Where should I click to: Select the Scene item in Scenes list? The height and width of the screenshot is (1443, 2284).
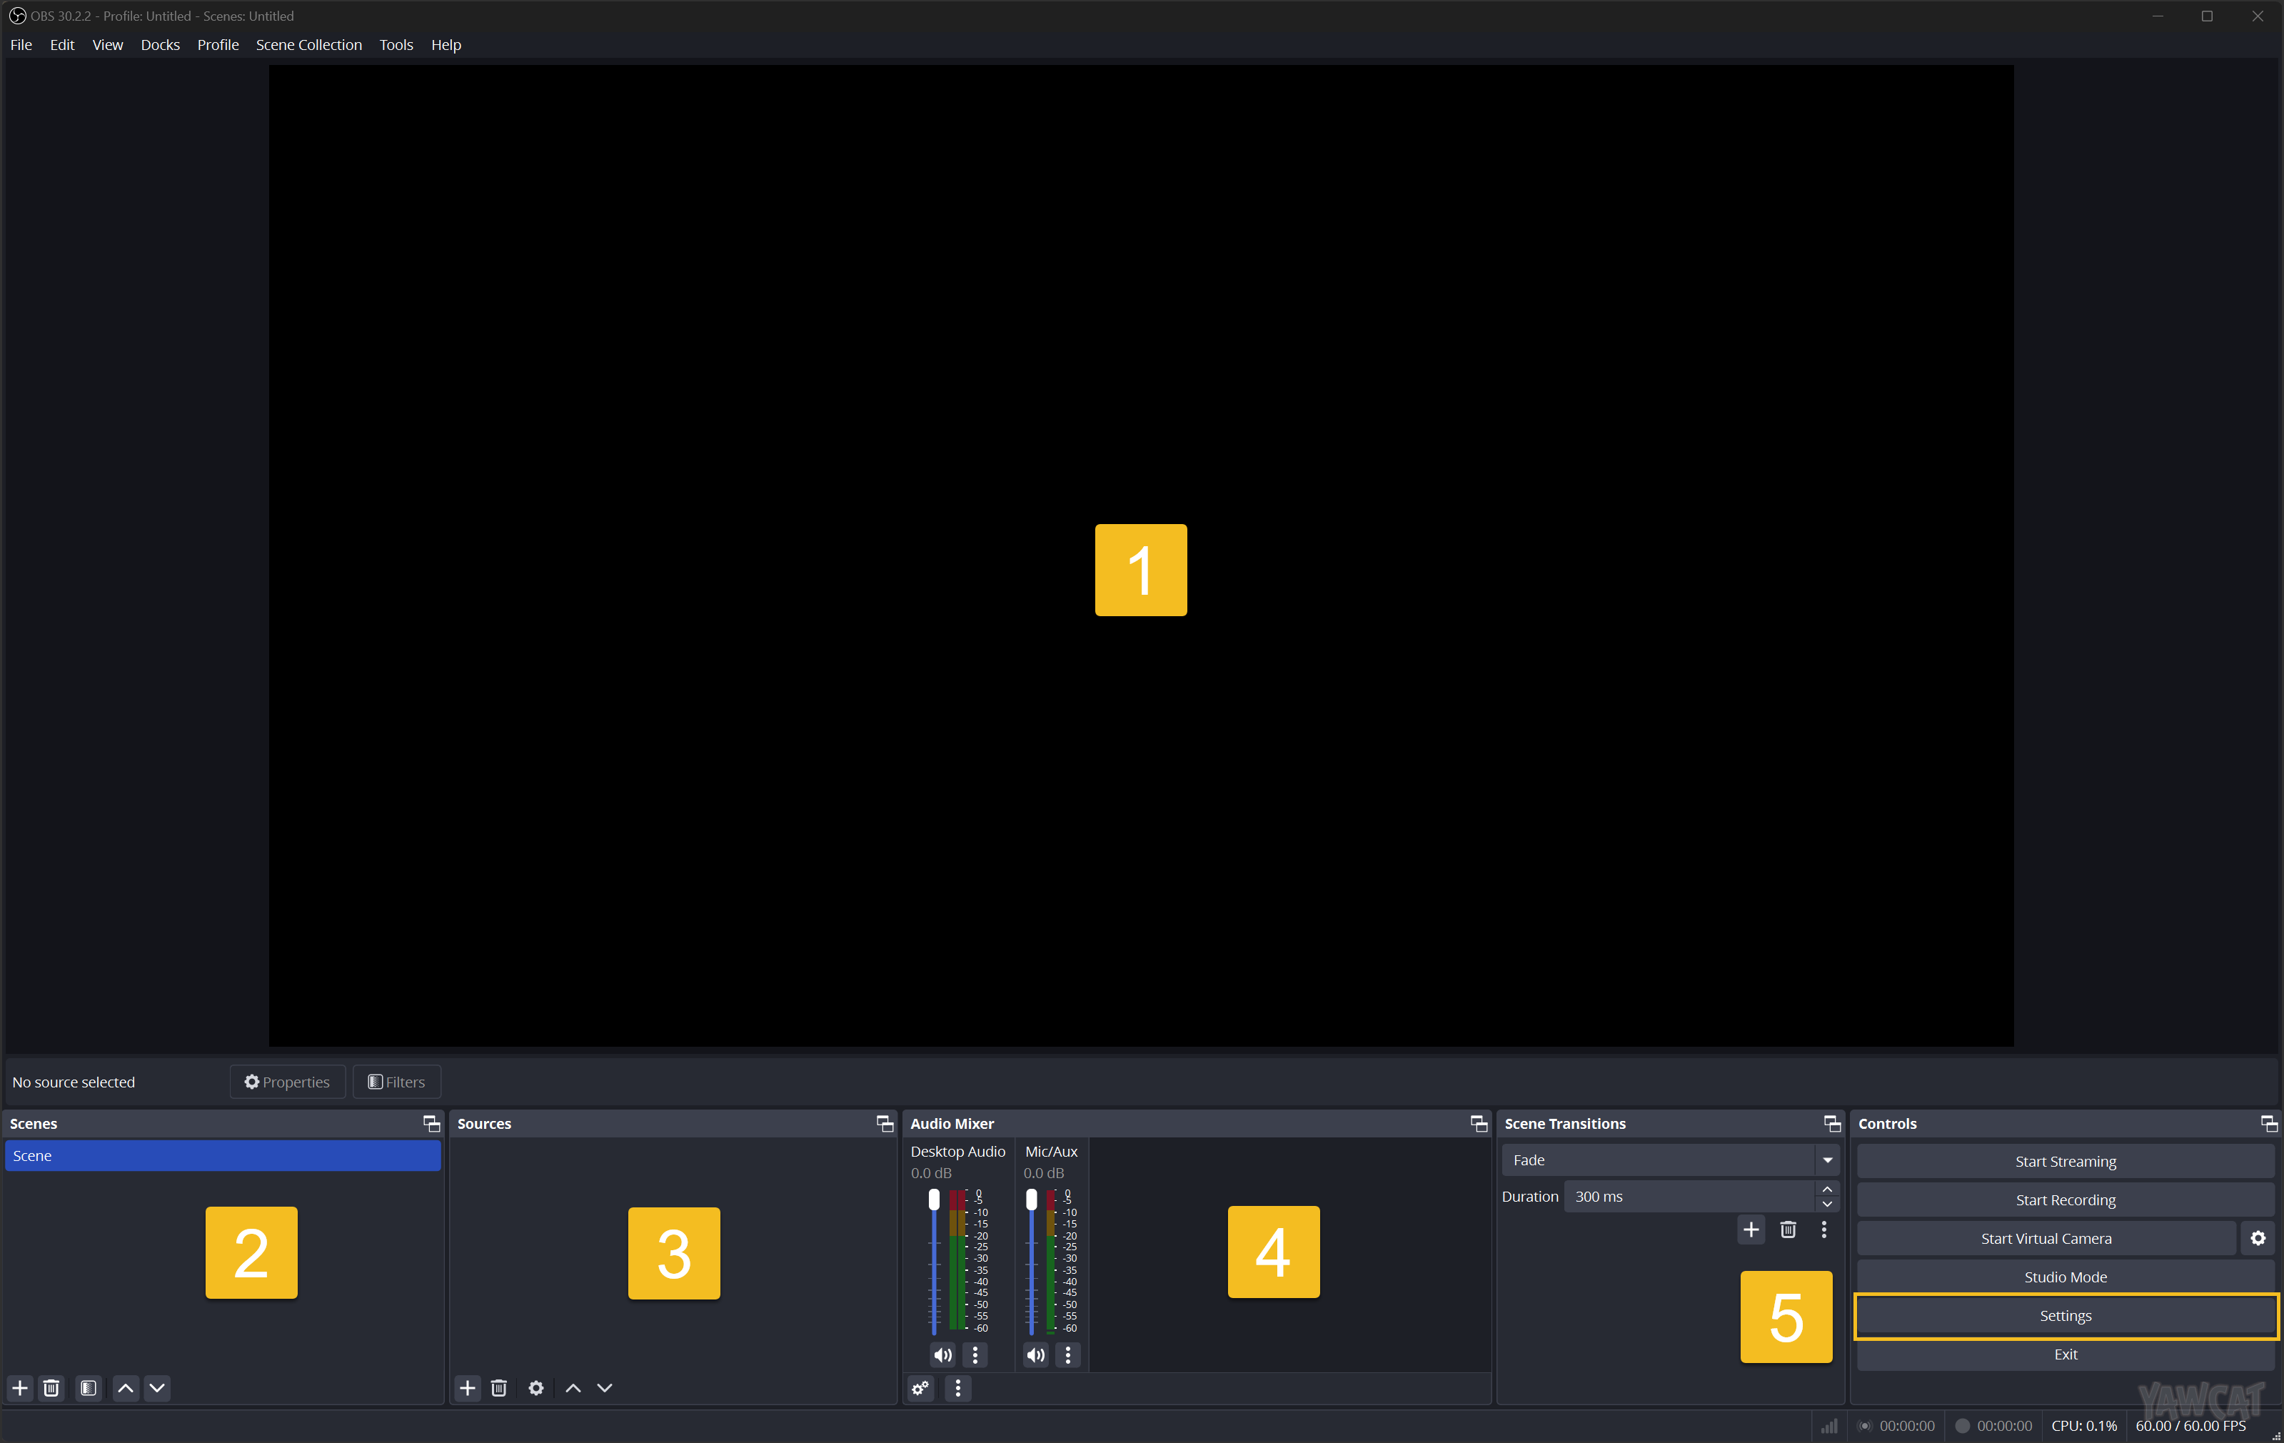coord(223,1154)
